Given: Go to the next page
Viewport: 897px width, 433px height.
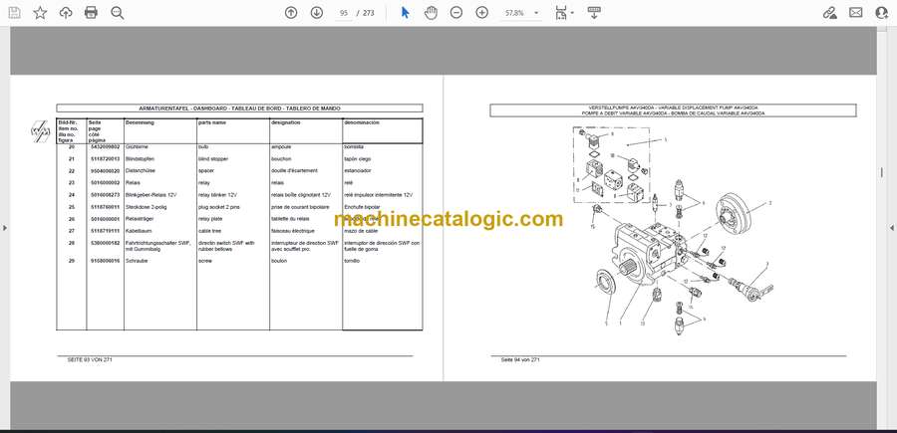Looking at the screenshot, I should coord(316,13).
